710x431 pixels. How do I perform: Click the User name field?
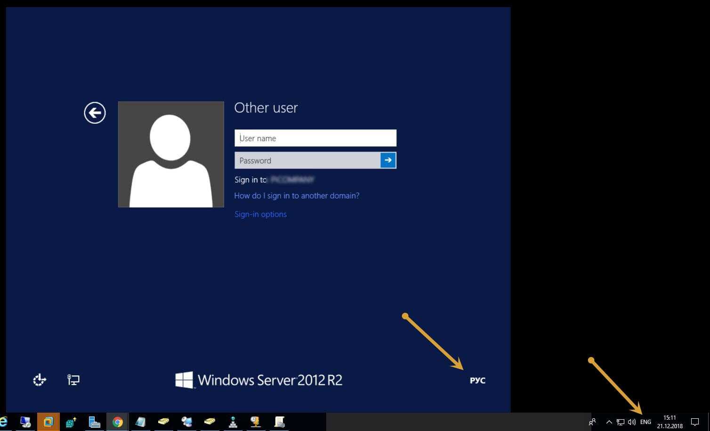point(315,138)
